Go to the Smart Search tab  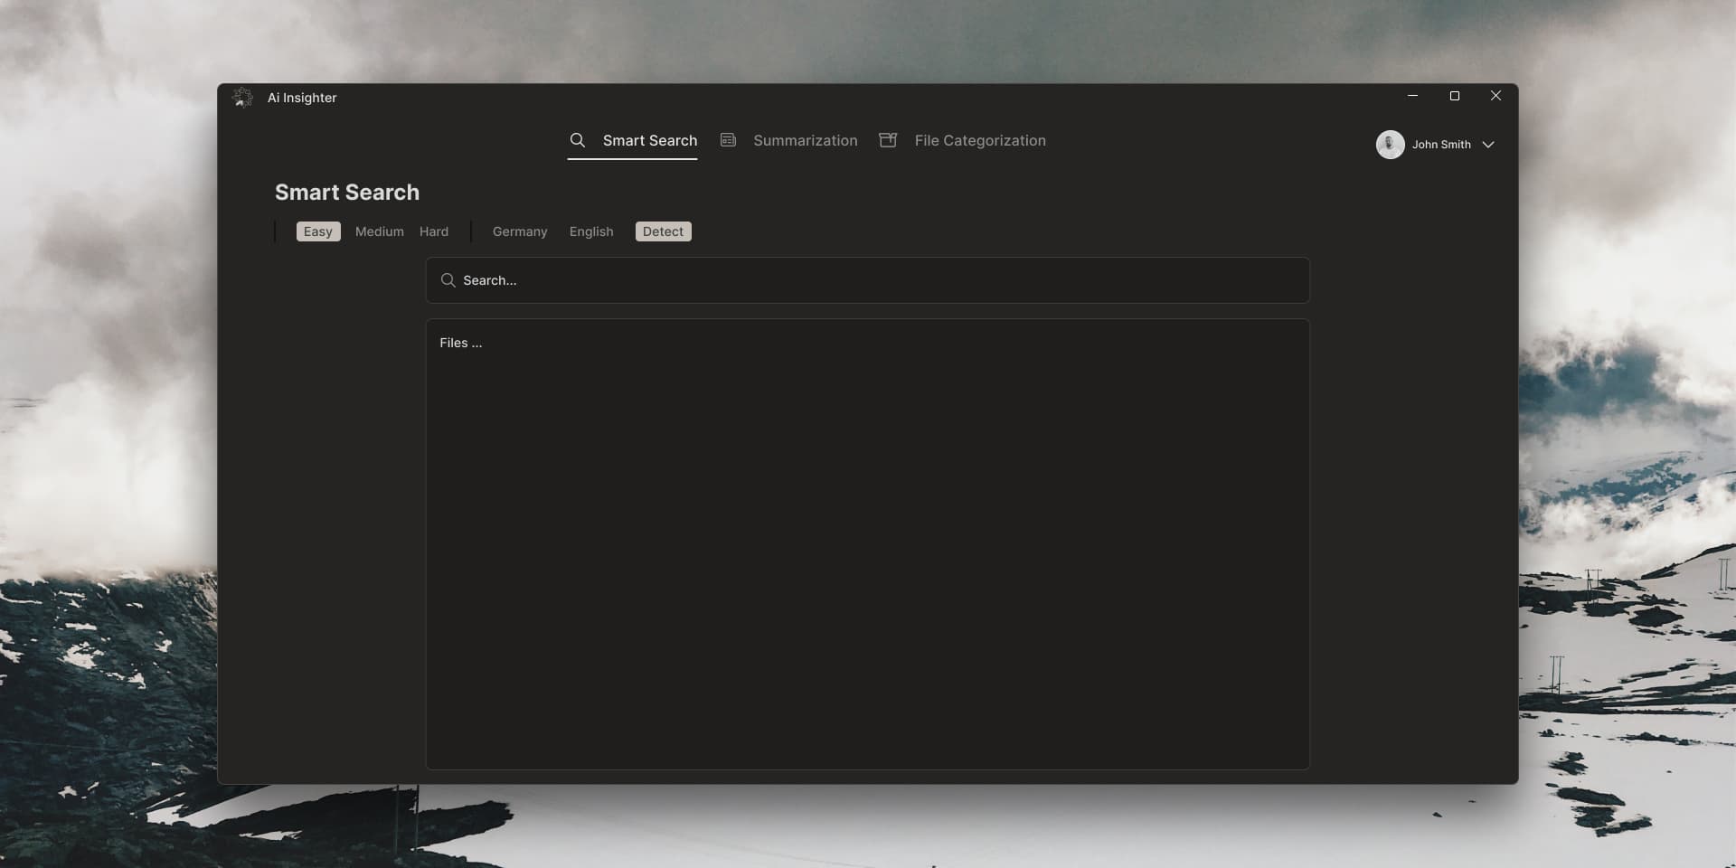click(x=649, y=140)
